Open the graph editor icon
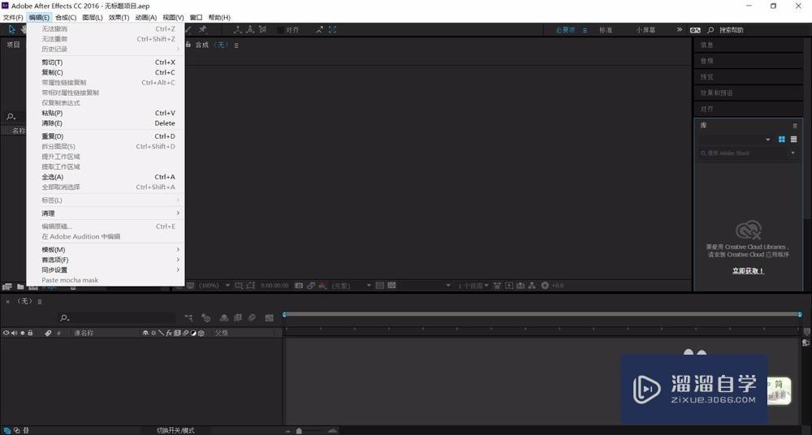 click(x=270, y=317)
